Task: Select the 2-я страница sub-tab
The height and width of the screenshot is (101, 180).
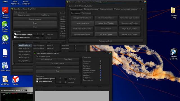Action: coord(86,13)
